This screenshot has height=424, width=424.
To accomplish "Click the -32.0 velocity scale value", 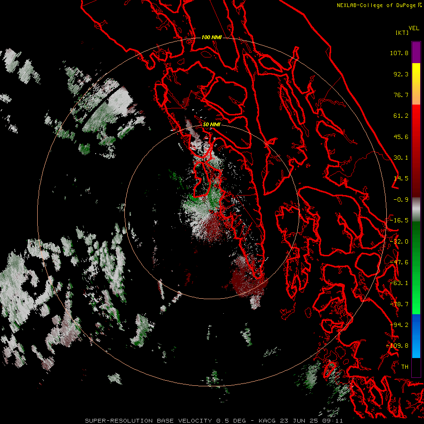I will [x=399, y=242].
